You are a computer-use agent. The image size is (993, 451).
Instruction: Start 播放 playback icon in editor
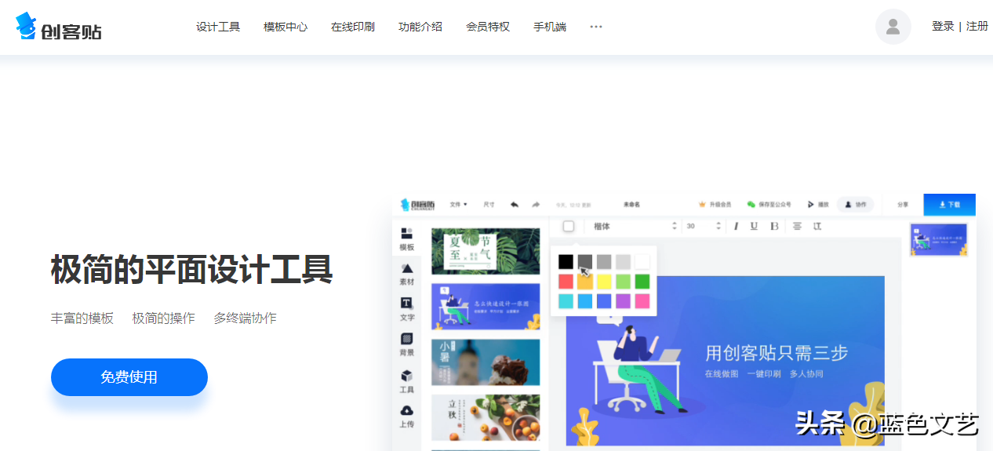click(810, 205)
